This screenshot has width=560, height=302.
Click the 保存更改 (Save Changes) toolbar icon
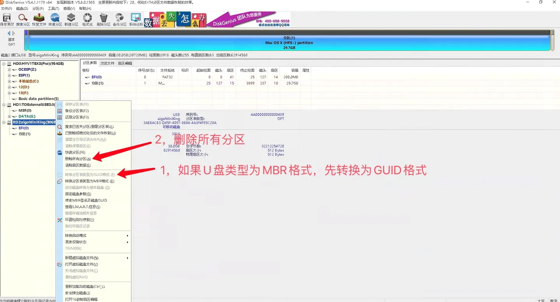point(7,18)
